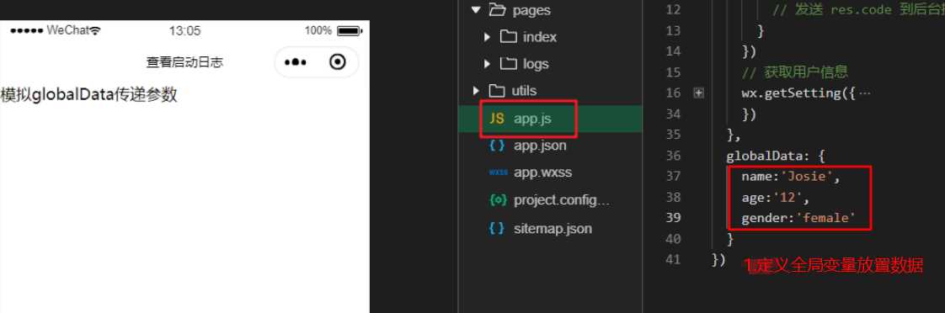This screenshot has width=945, height=313.
Task: Click the res.code comment line
Action: click(858, 10)
